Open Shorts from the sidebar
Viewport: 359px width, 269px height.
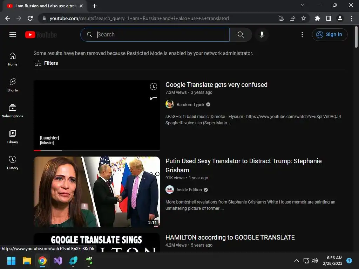tap(13, 85)
